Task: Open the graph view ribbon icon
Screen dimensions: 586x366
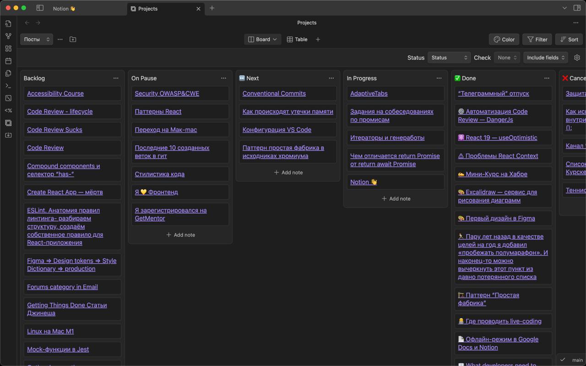Action: point(8,36)
